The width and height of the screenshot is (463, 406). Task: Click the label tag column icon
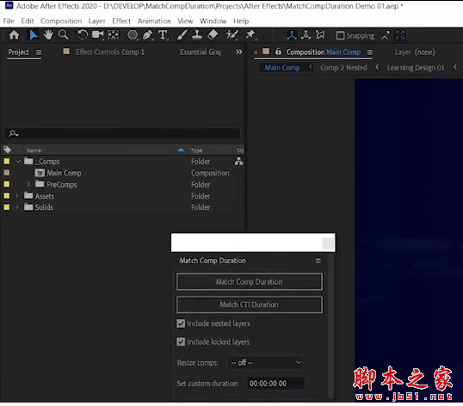point(8,150)
